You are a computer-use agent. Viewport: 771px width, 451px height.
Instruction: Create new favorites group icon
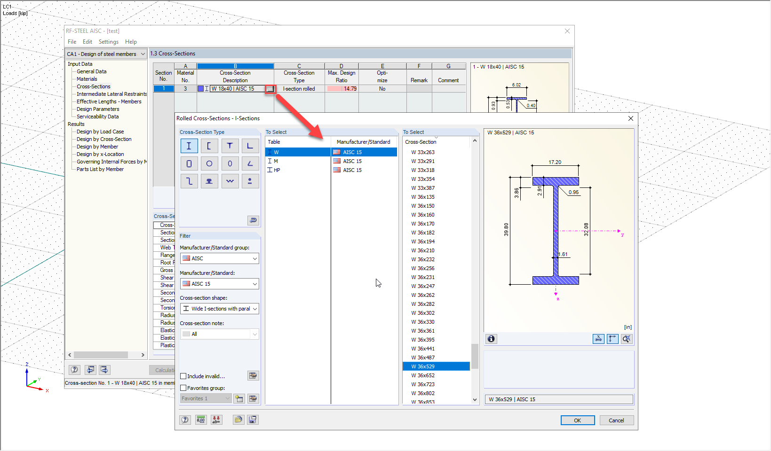pyautogui.click(x=239, y=398)
